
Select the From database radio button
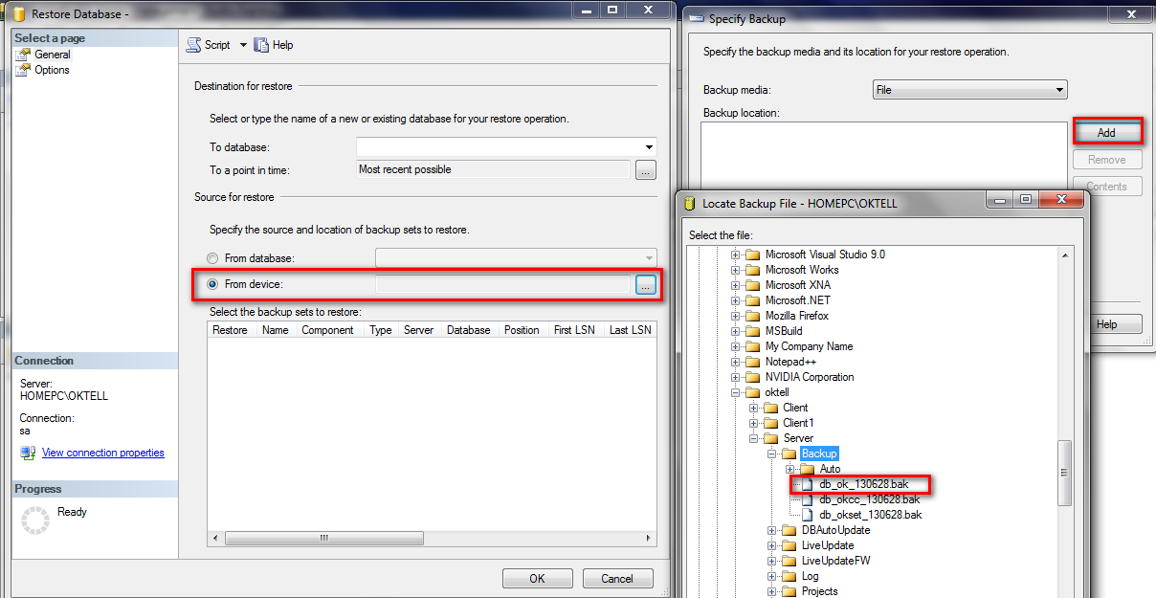[x=213, y=258]
